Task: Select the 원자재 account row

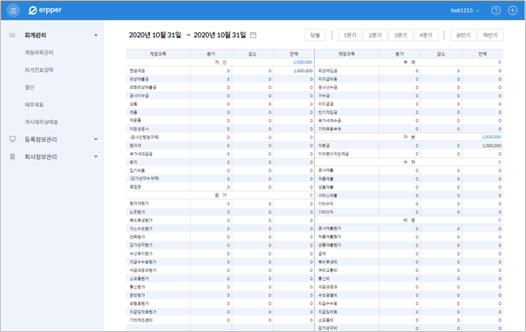Action: (x=220, y=145)
